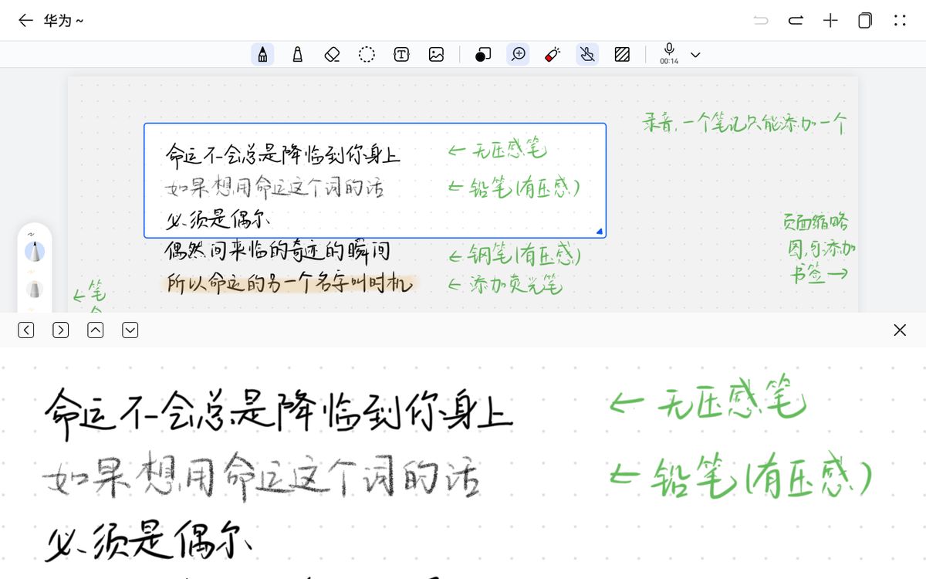The width and height of the screenshot is (926, 579).
Task: Expand the toolbar options with the chevron
Action: point(695,54)
